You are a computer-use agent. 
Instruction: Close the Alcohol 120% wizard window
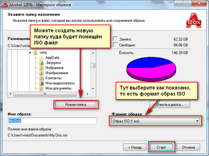coord(199,3)
